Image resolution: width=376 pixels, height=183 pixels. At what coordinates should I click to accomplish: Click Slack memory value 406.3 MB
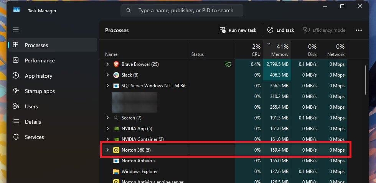point(279,75)
